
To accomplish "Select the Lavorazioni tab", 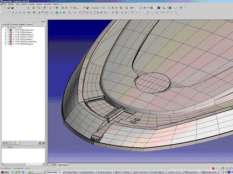I will point(6,24).
